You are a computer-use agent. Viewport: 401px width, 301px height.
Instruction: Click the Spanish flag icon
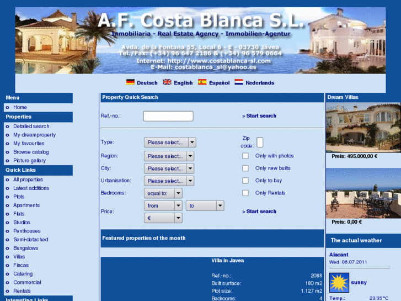pyautogui.click(x=202, y=82)
